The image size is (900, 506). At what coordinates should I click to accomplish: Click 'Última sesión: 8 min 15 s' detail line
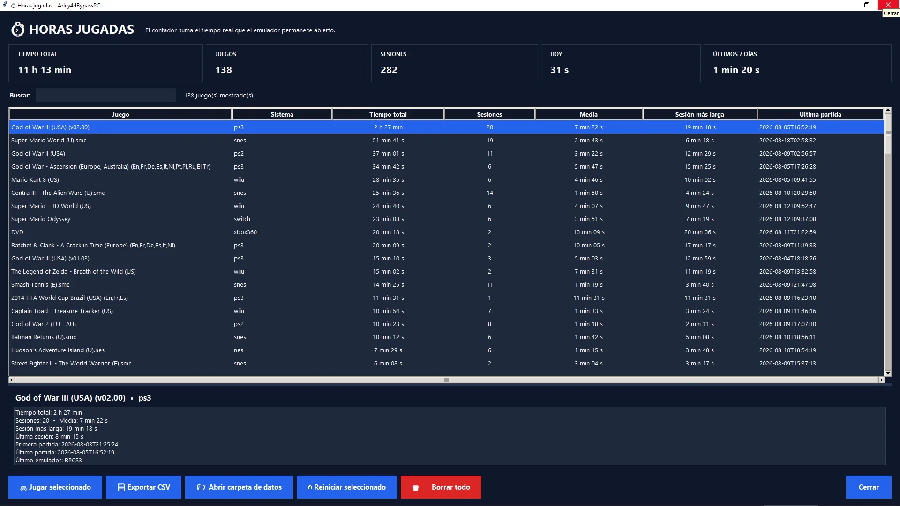click(49, 437)
